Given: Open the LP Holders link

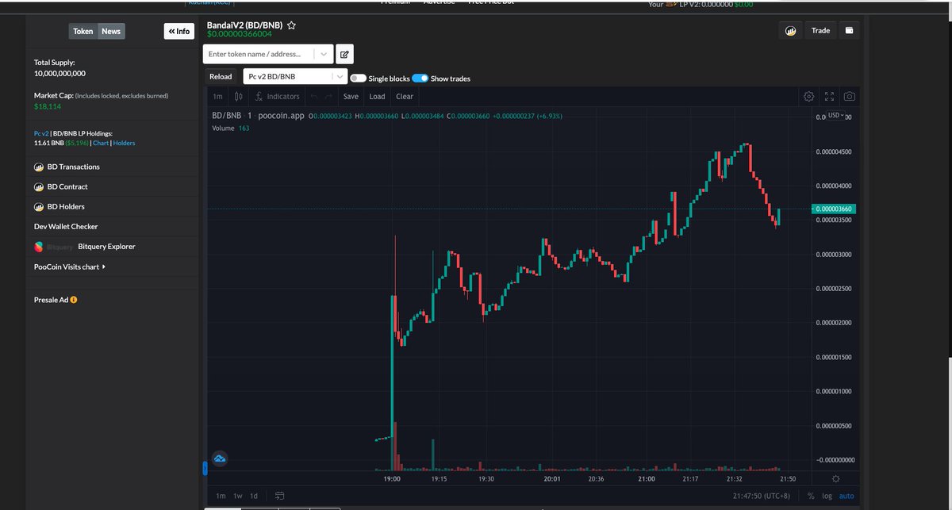Looking at the screenshot, I should click(x=125, y=143).
